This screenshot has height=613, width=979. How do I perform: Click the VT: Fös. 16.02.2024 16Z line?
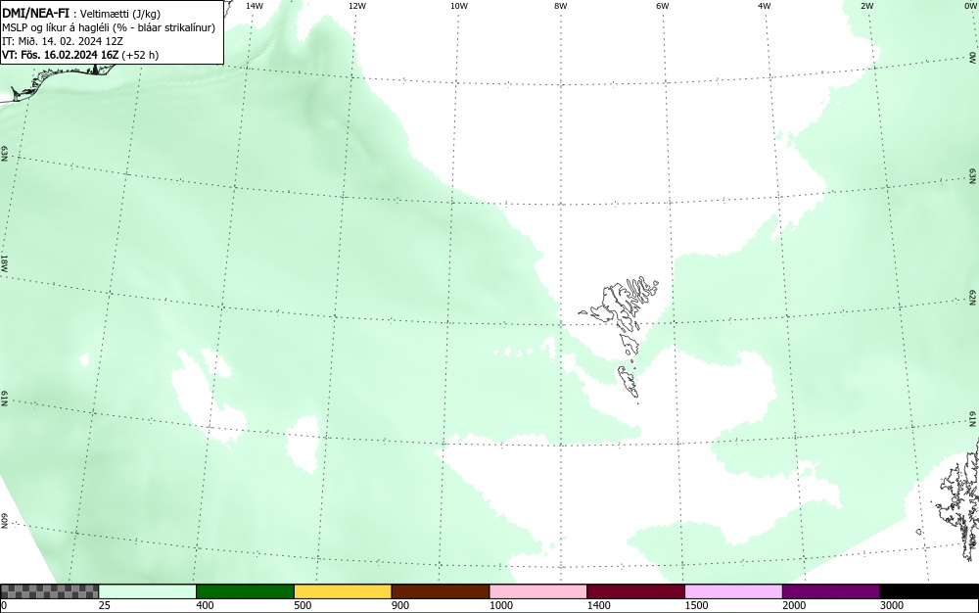click(x=80, y=55)
